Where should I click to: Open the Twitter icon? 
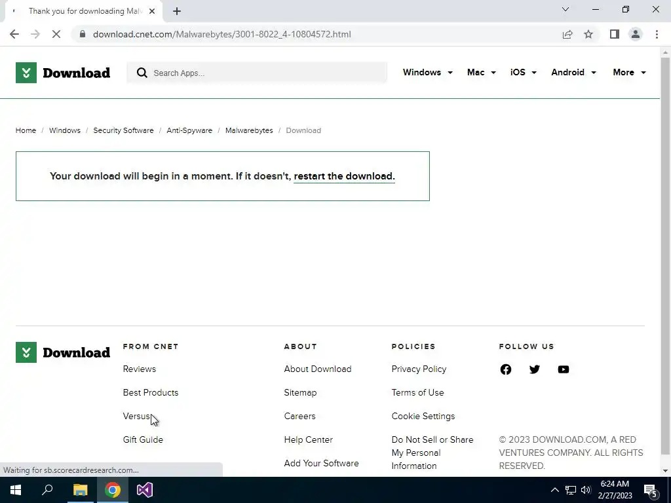(535, 369)
